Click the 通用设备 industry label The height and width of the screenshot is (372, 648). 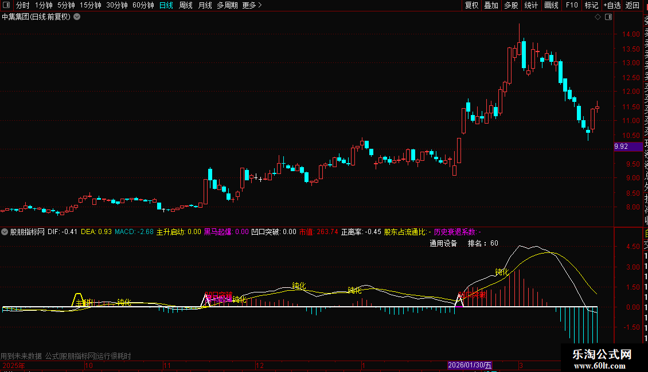[x=443, y=243]
